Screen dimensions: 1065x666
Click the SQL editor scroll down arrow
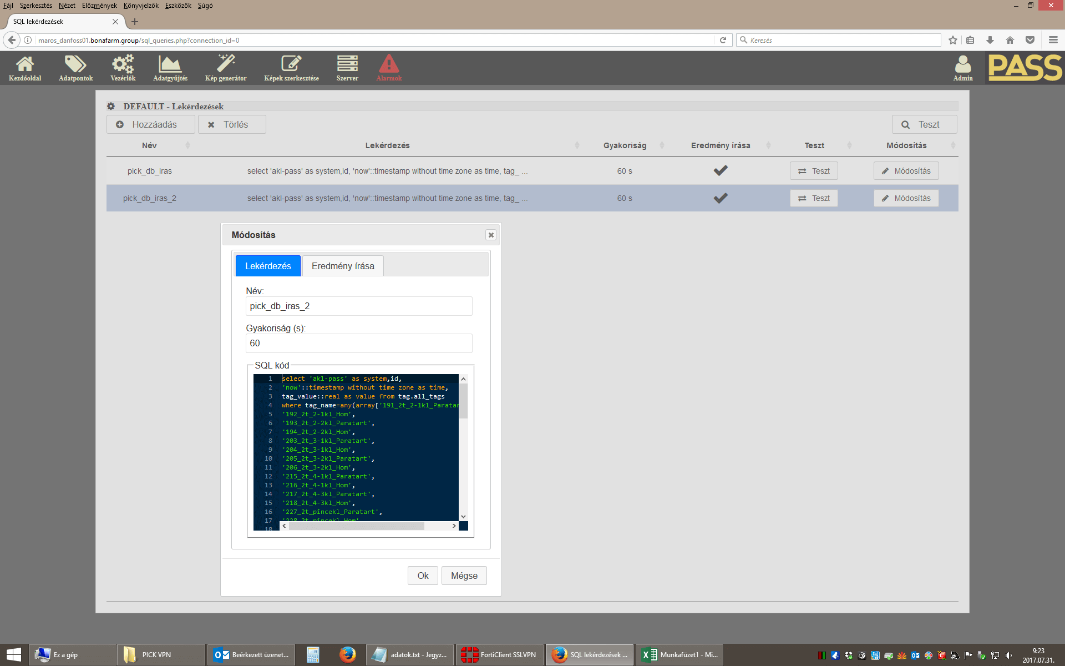point(463,517)
